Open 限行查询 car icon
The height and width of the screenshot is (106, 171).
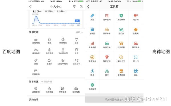coord(136,45)
